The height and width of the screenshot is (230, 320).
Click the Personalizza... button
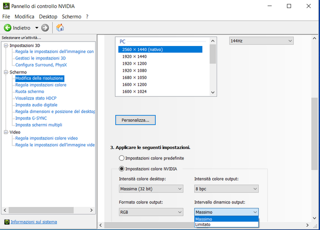[x=135, y=120]
